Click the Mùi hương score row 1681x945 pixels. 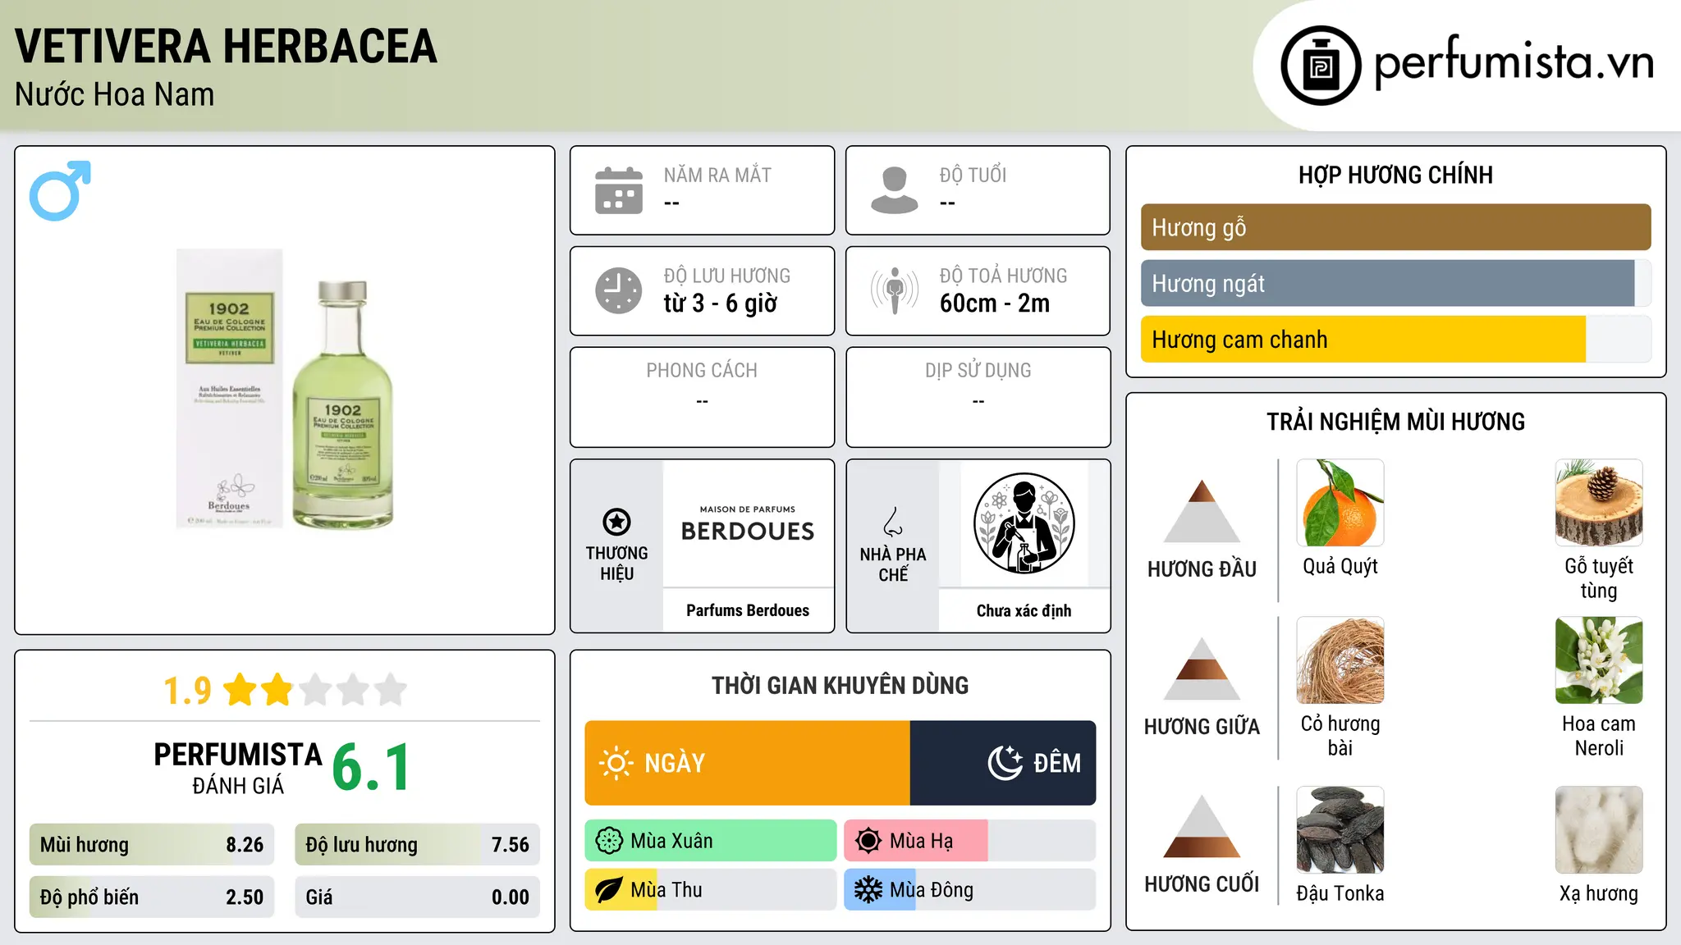(152, 845)
